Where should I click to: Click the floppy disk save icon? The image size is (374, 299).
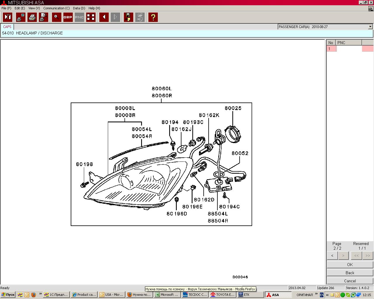coord(128,17)
